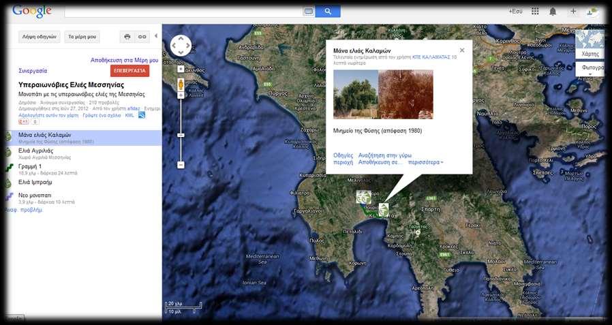Focus the Google Maps search field

tap(183, 12)
